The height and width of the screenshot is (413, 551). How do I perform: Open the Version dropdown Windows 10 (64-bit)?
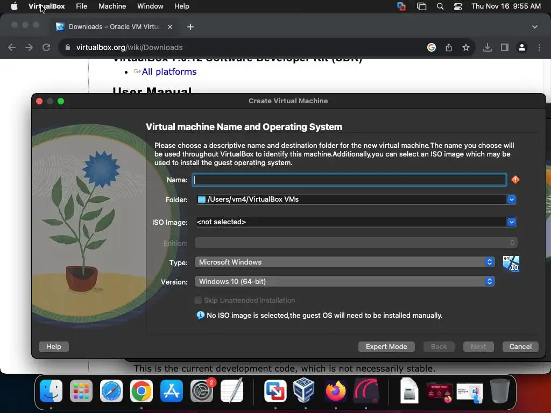(x=345, y=281)
